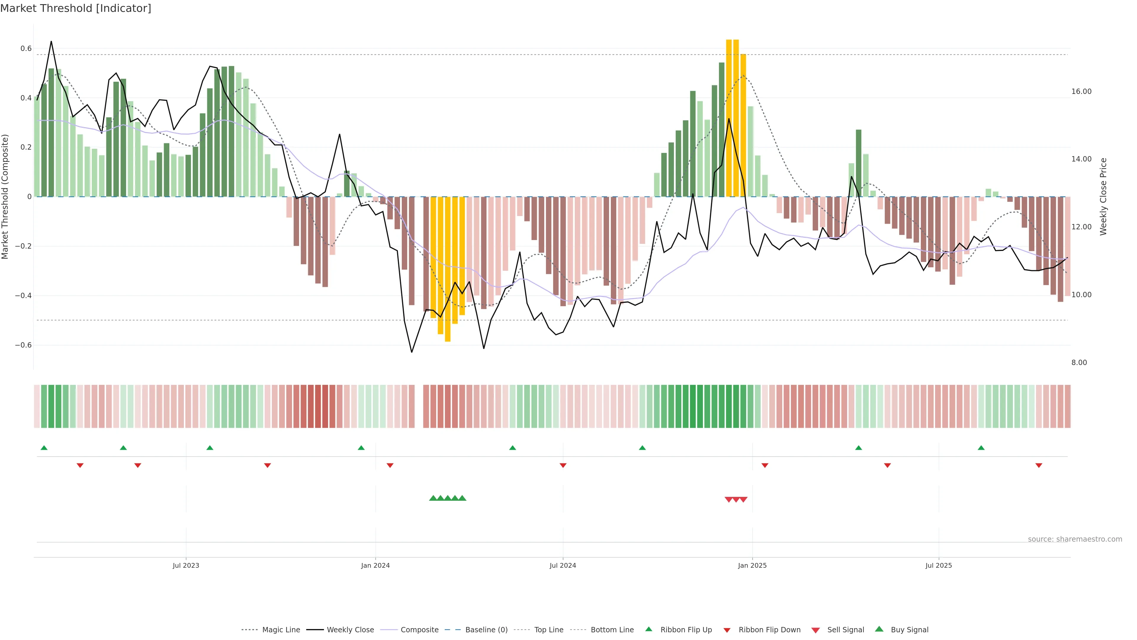Toggle Top Line legend entry

[549, 630]
